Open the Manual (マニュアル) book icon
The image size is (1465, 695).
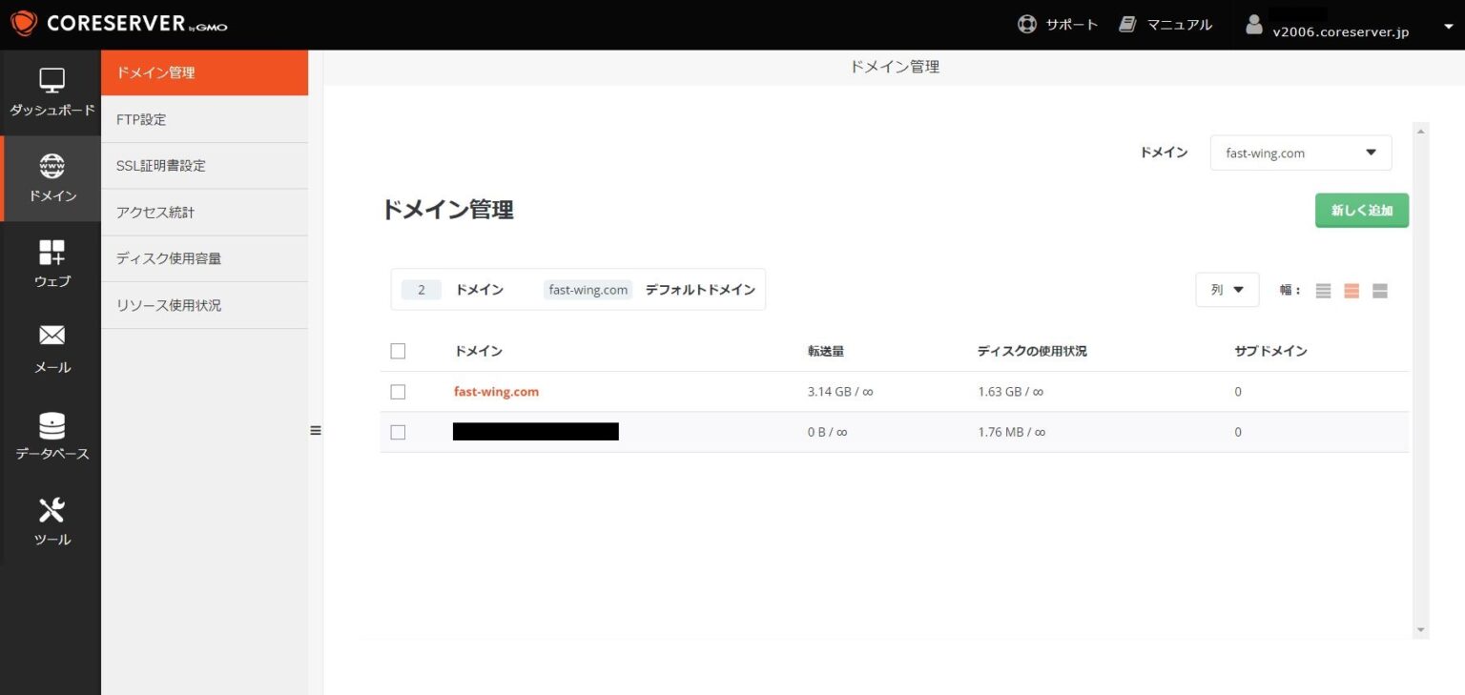pyautogui.click(x=1128, y=25)
